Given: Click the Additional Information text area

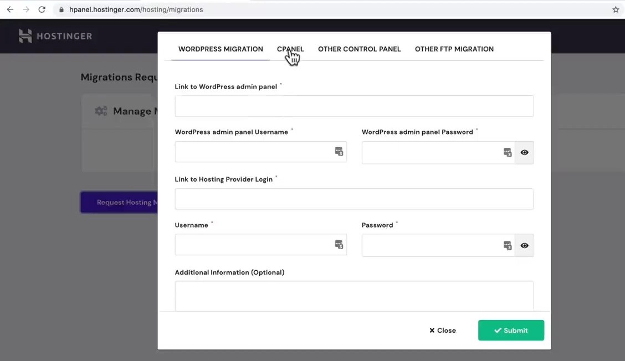Looking at the screenshot, I should pyautogui.click(x=354, y=296).
